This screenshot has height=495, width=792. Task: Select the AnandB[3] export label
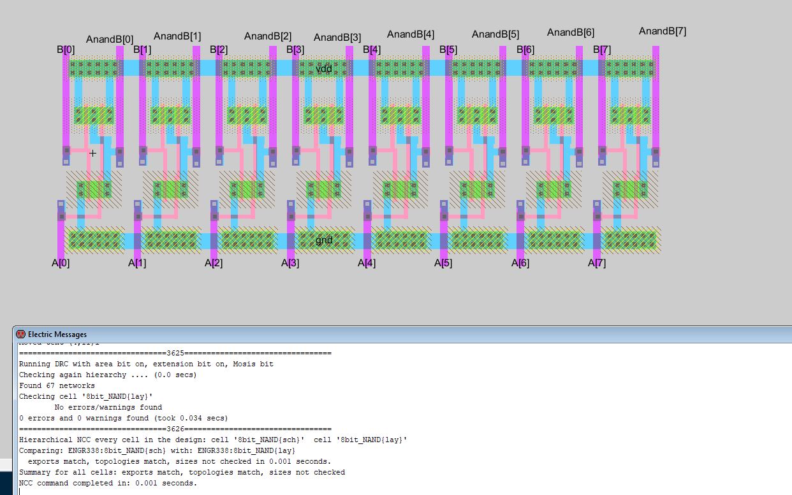(x=337, y=38)
